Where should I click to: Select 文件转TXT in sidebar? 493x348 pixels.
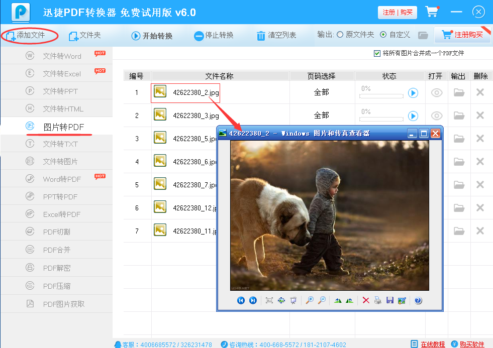coord(57,144)
